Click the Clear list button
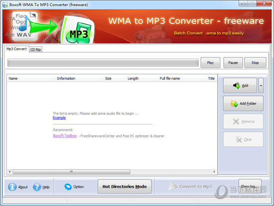This screenshot has width=274, height=206. (243, 139)
